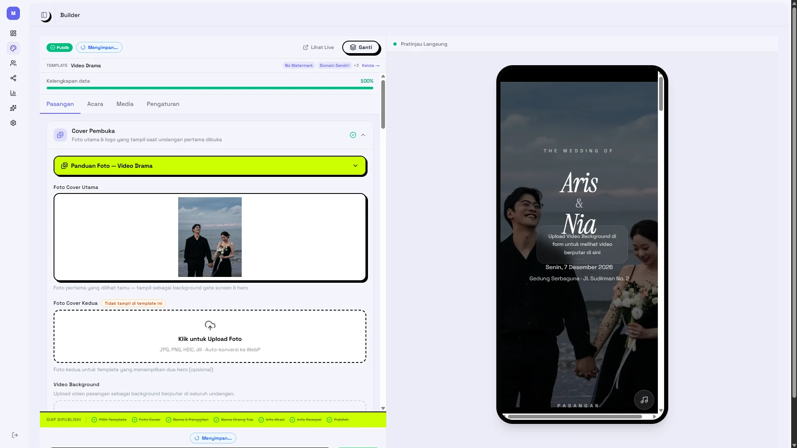Click Foto Cover checklist item
This screenshot has height=448, width=797.
(x=146, y=420)
